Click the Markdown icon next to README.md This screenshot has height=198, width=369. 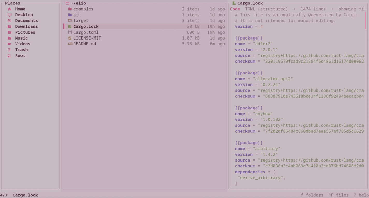tap(70, 44)
